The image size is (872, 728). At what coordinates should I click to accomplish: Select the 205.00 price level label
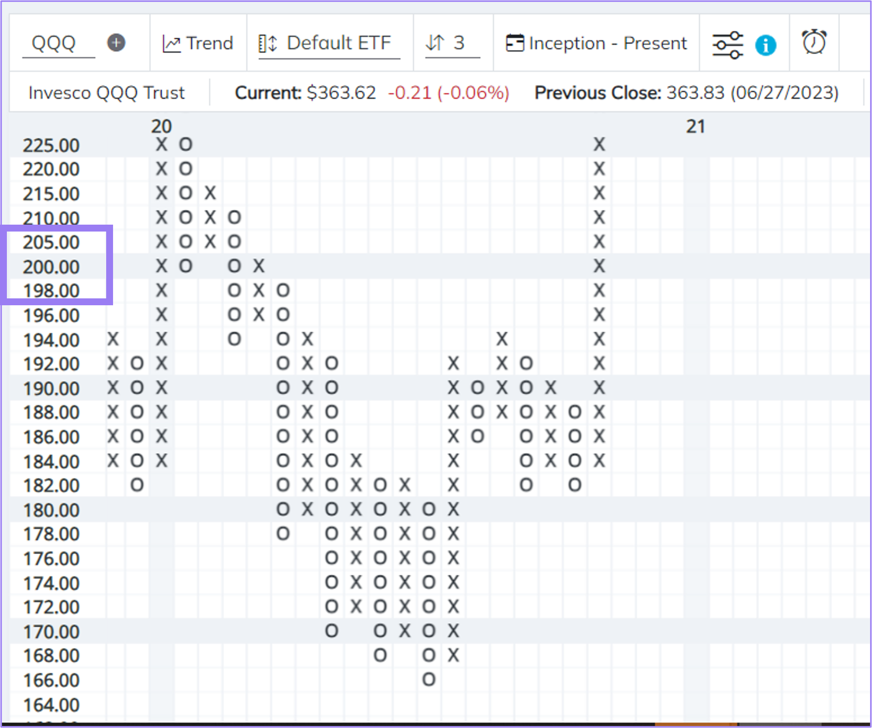(51, 242)
